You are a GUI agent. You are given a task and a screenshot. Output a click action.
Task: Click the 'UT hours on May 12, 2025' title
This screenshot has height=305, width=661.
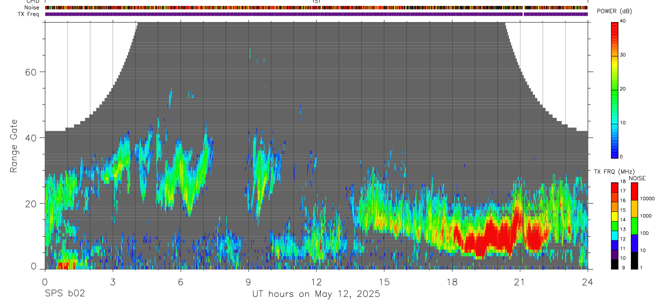point(316,294)
